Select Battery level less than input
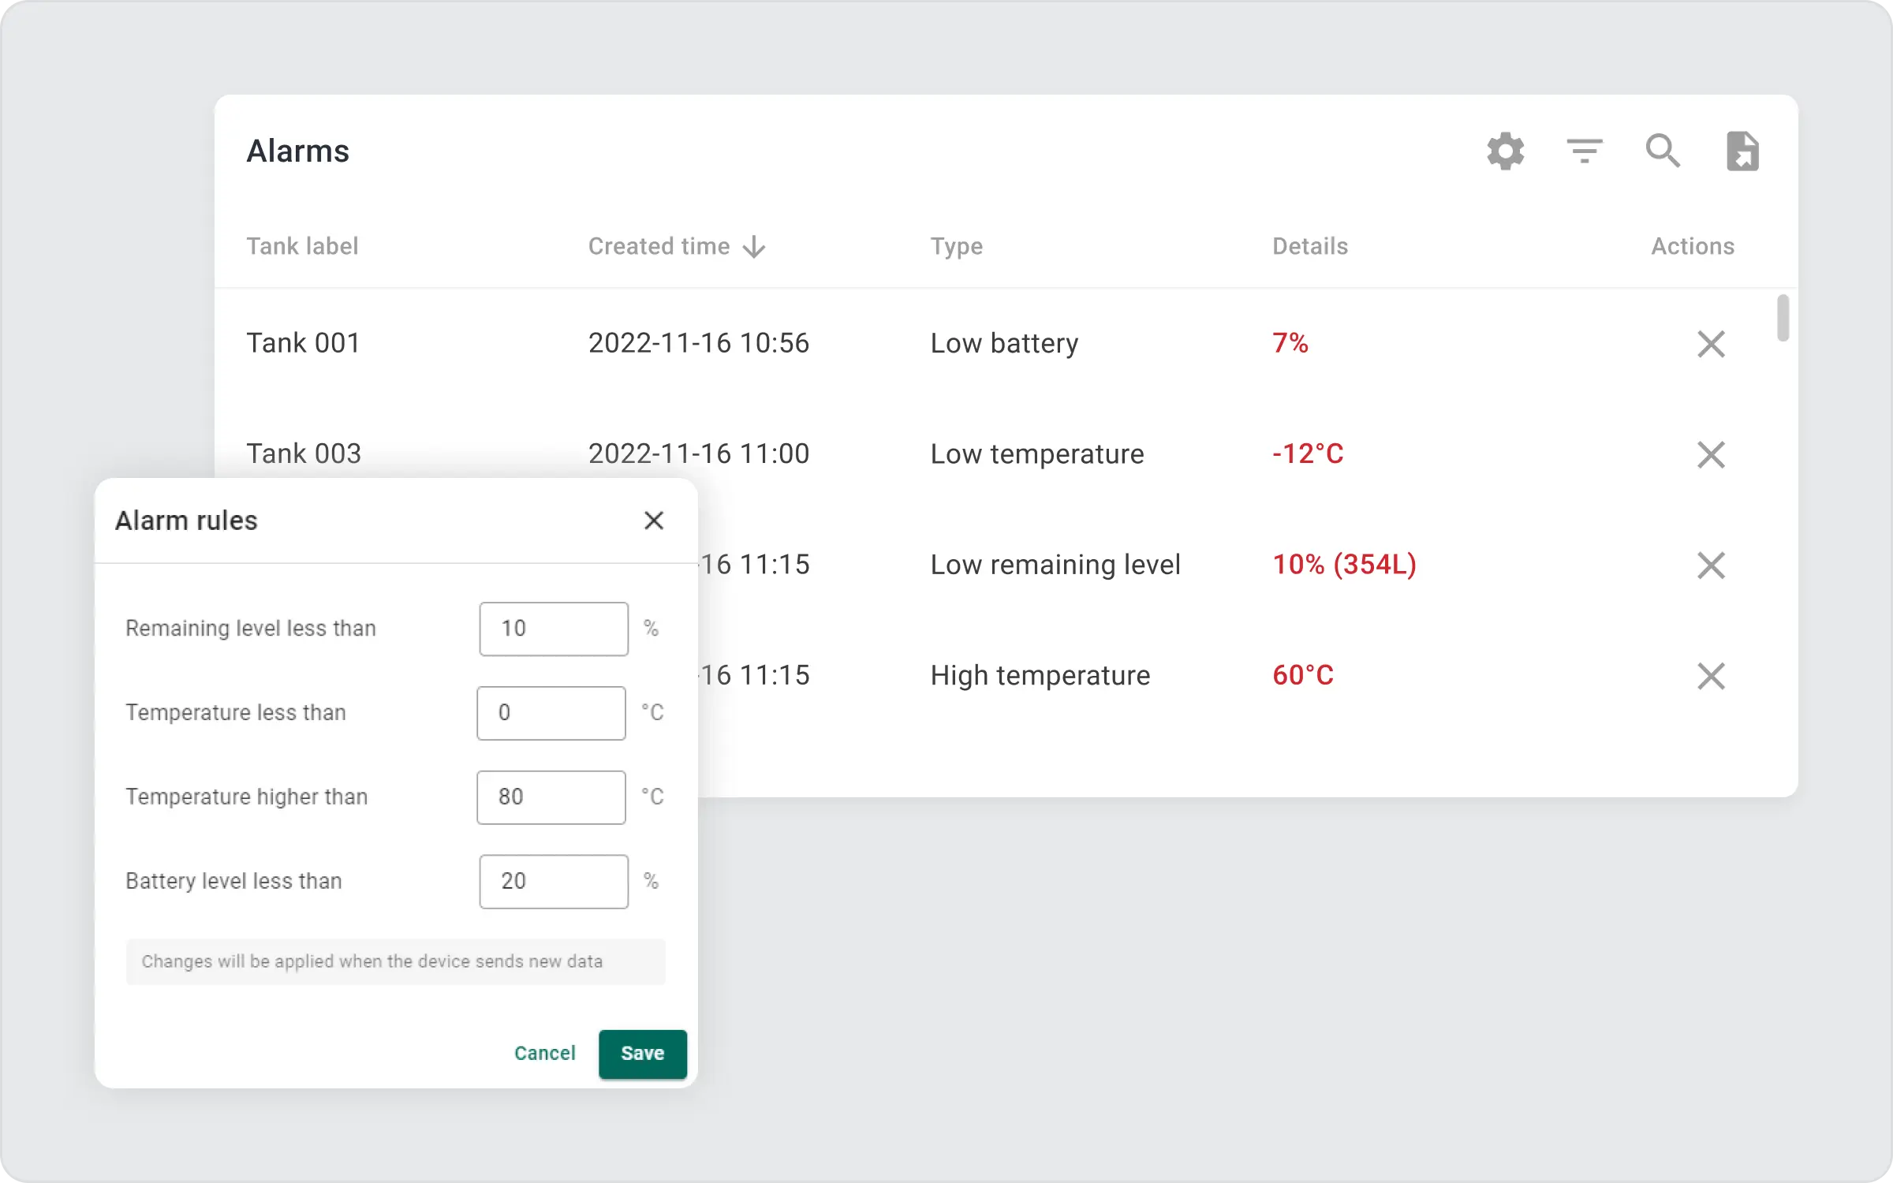The width and height of the screenshot is (1893, 1183). [x=554, y=882]
